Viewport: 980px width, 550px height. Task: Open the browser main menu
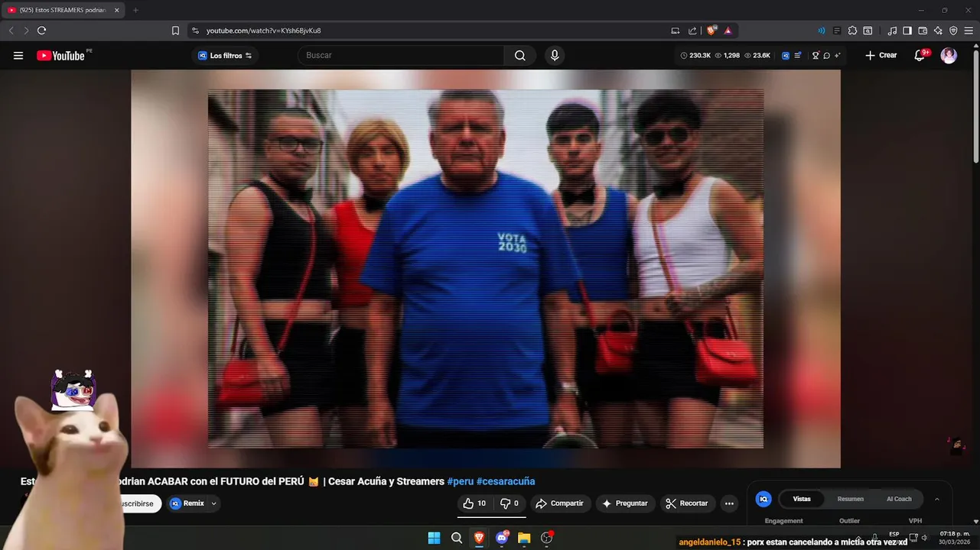point(969,31)
